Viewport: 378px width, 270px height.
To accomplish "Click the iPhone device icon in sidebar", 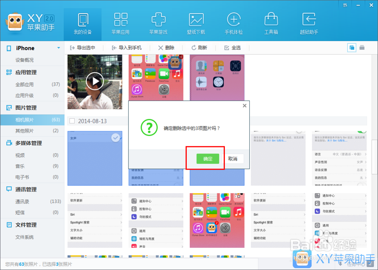I will (x=9, y=48).
